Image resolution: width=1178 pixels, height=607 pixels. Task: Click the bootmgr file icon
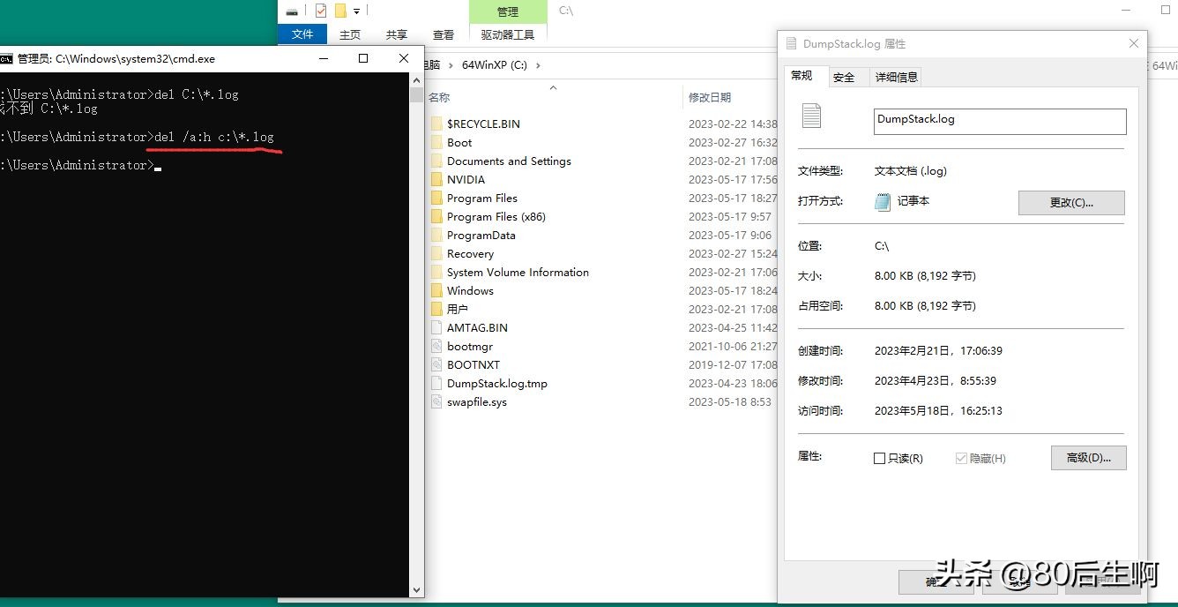click(437, 346)
